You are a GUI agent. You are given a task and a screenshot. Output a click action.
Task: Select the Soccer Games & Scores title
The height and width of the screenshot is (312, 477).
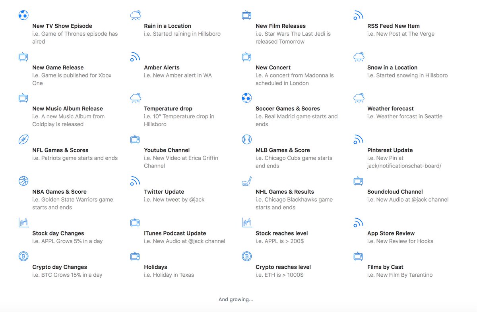pos(288,108)
